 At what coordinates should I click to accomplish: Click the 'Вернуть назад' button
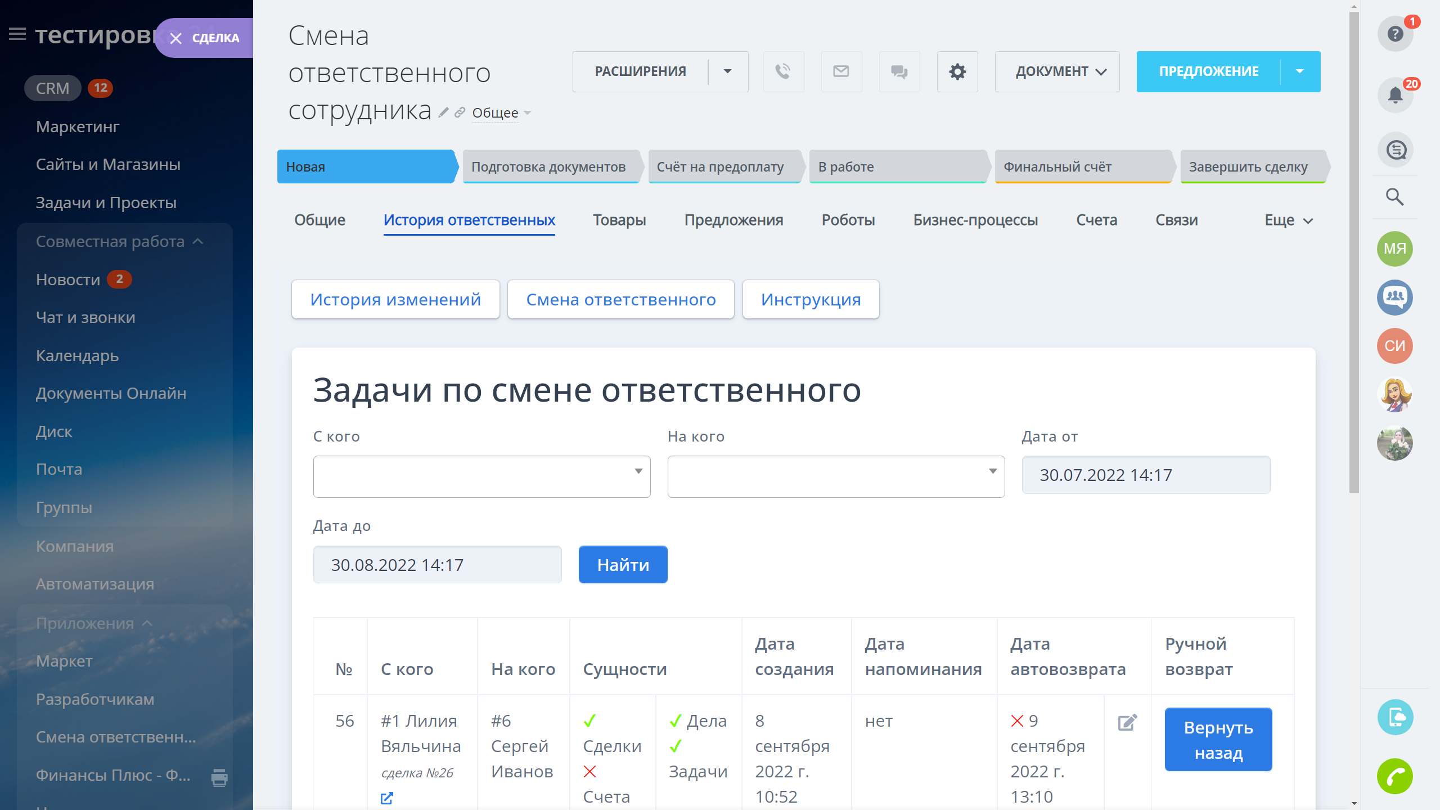[1218, 740]
